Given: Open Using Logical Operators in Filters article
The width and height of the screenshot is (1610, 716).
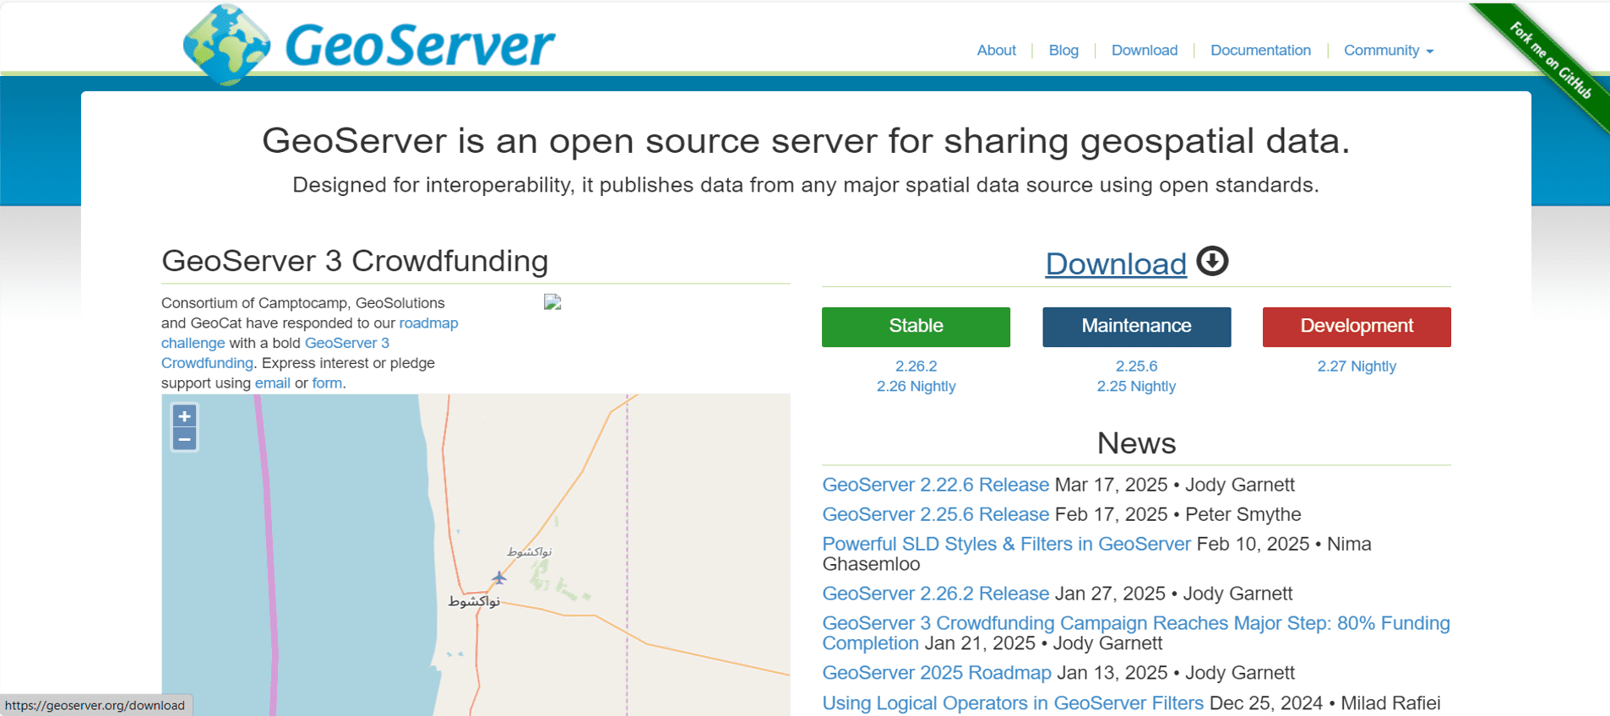Looking at the screenshot, I should (1013, 703).
